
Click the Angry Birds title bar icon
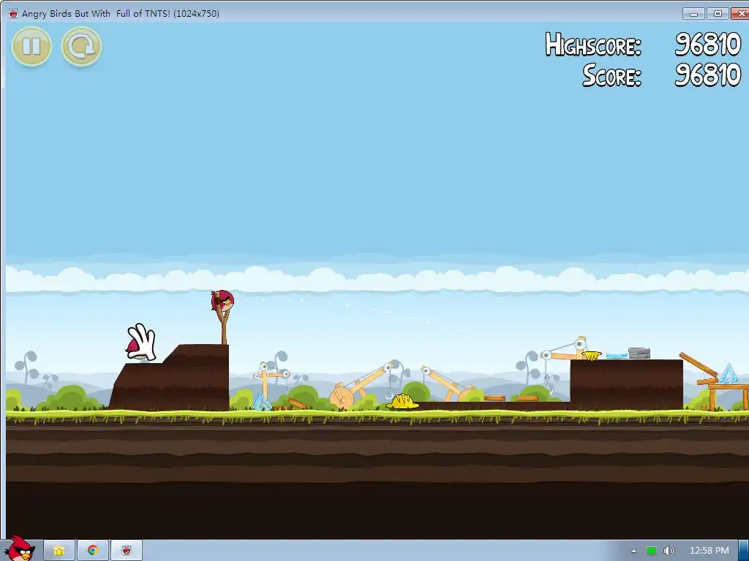click(x=13, y=13)
